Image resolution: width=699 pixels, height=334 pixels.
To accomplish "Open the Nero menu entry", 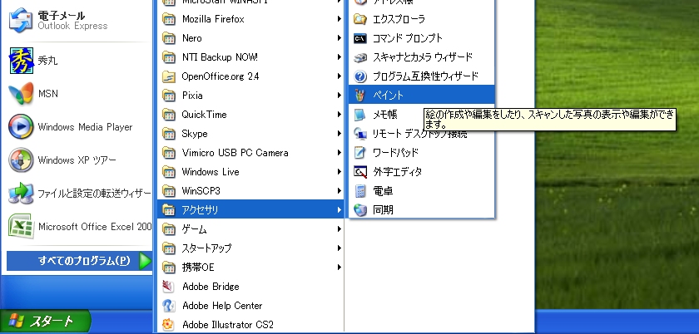I will pyautogui.click(x=250, y=38).
